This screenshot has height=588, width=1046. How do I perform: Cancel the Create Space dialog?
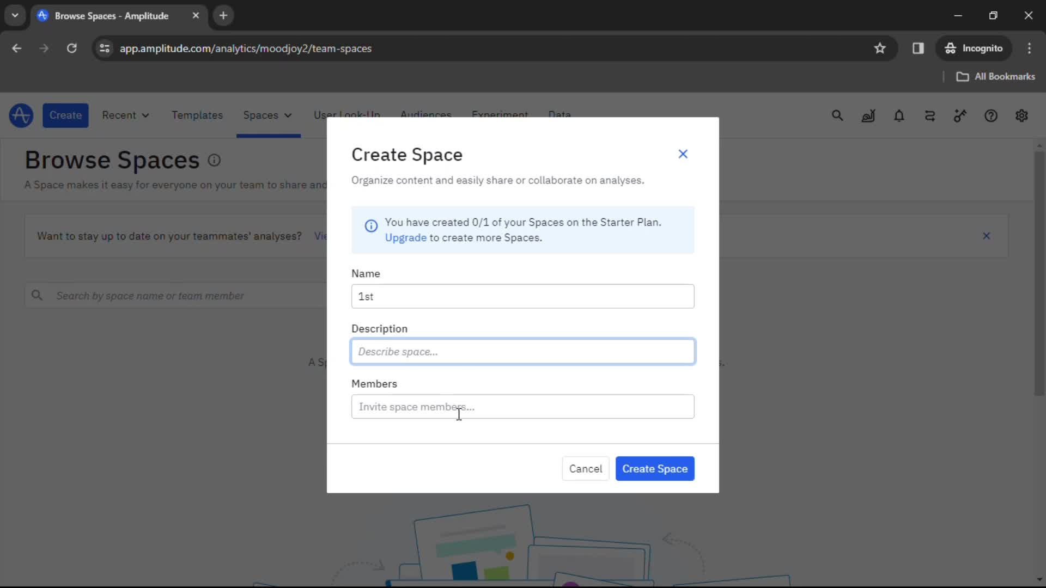click(586, 469)
